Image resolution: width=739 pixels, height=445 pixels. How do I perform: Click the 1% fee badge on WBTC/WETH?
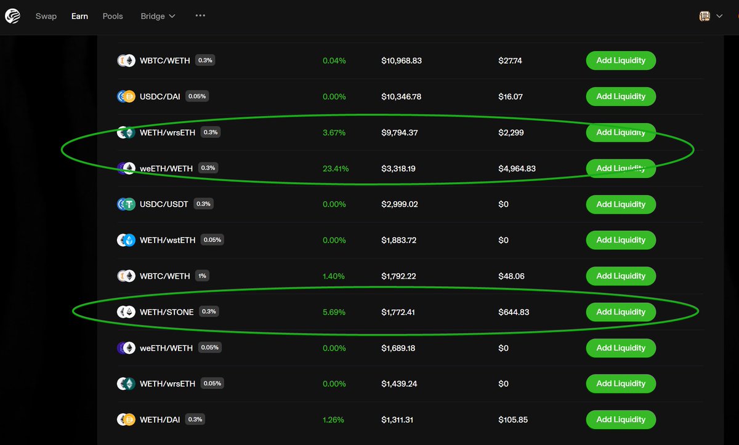point(202,276)
